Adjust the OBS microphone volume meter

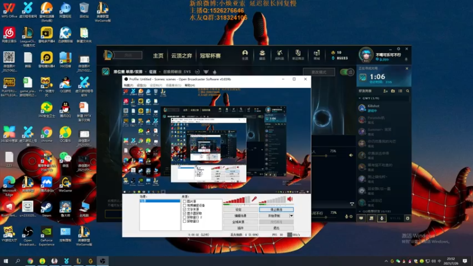[x=237, y=200]
